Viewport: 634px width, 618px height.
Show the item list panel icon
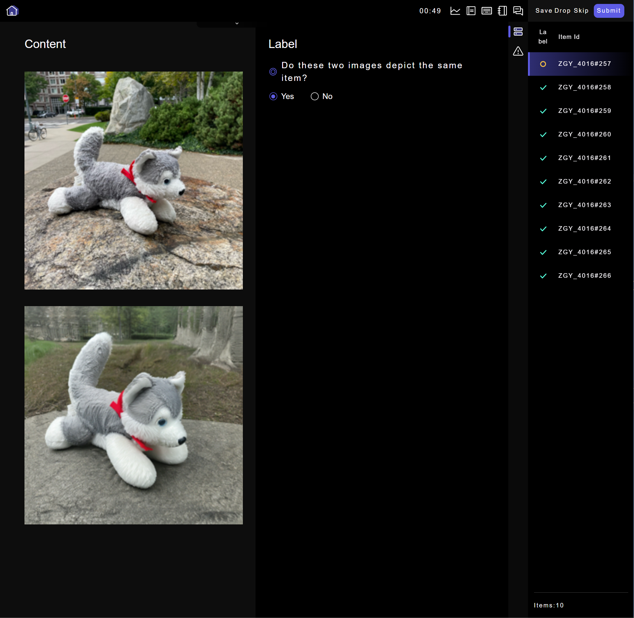pos(518,31)
